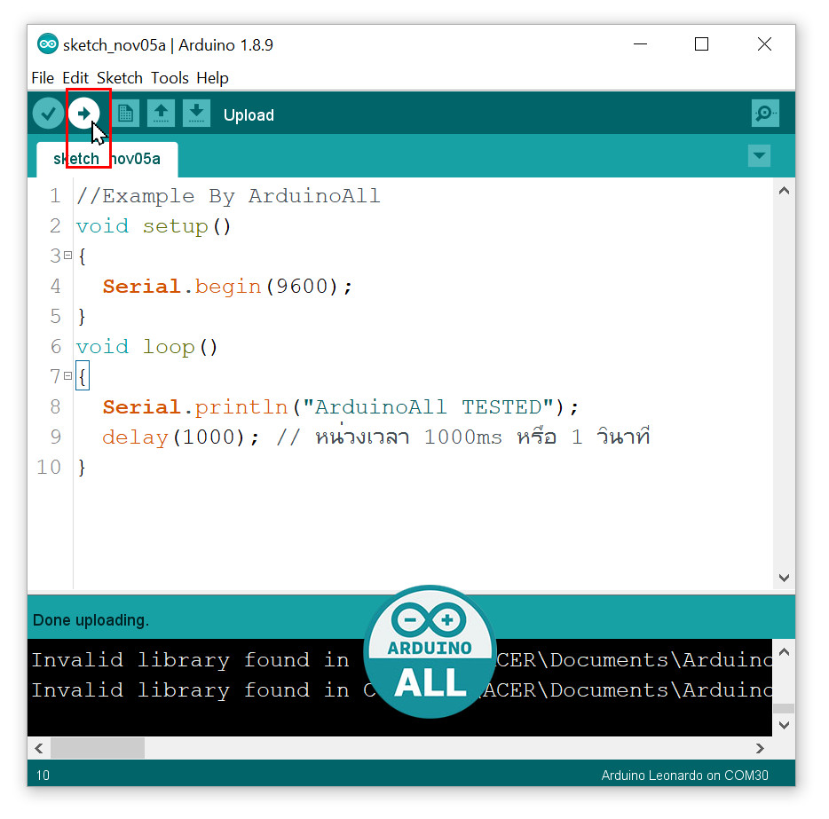This screenshot has height=819, width=829.
Task: Click 'Arduino Leonardo on COM30' in status bar
Action: [684, 776]
